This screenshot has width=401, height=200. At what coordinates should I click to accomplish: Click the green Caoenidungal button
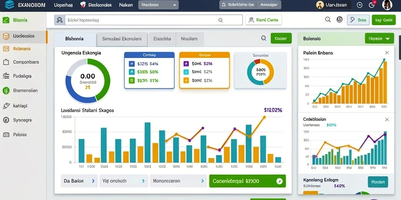click(247, 181)
